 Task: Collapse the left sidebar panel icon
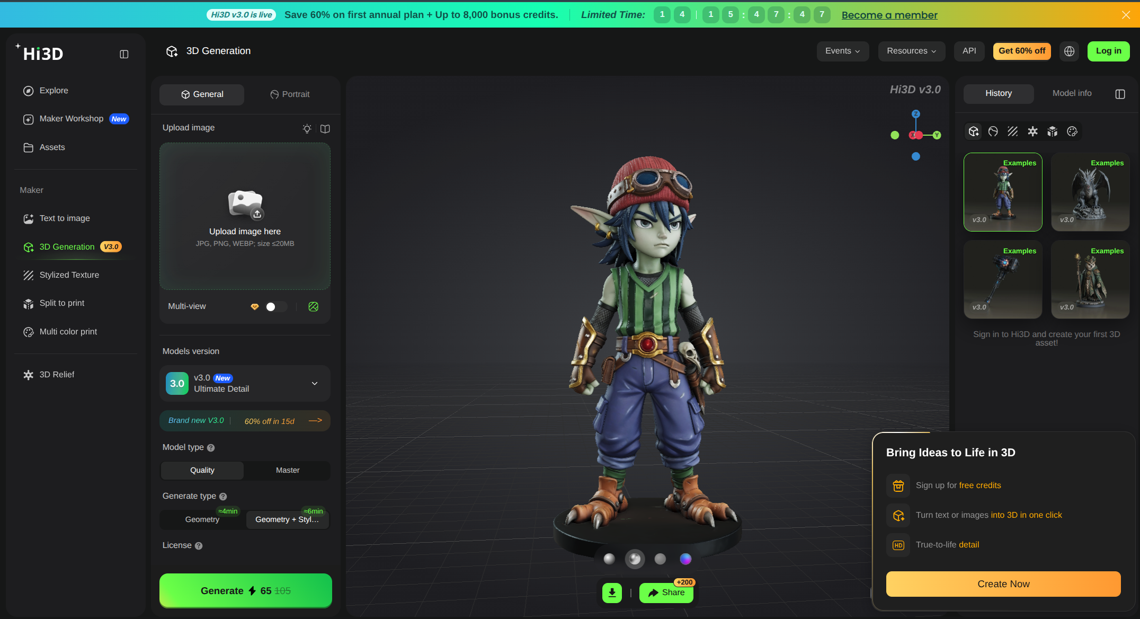(x=124, y=54)
